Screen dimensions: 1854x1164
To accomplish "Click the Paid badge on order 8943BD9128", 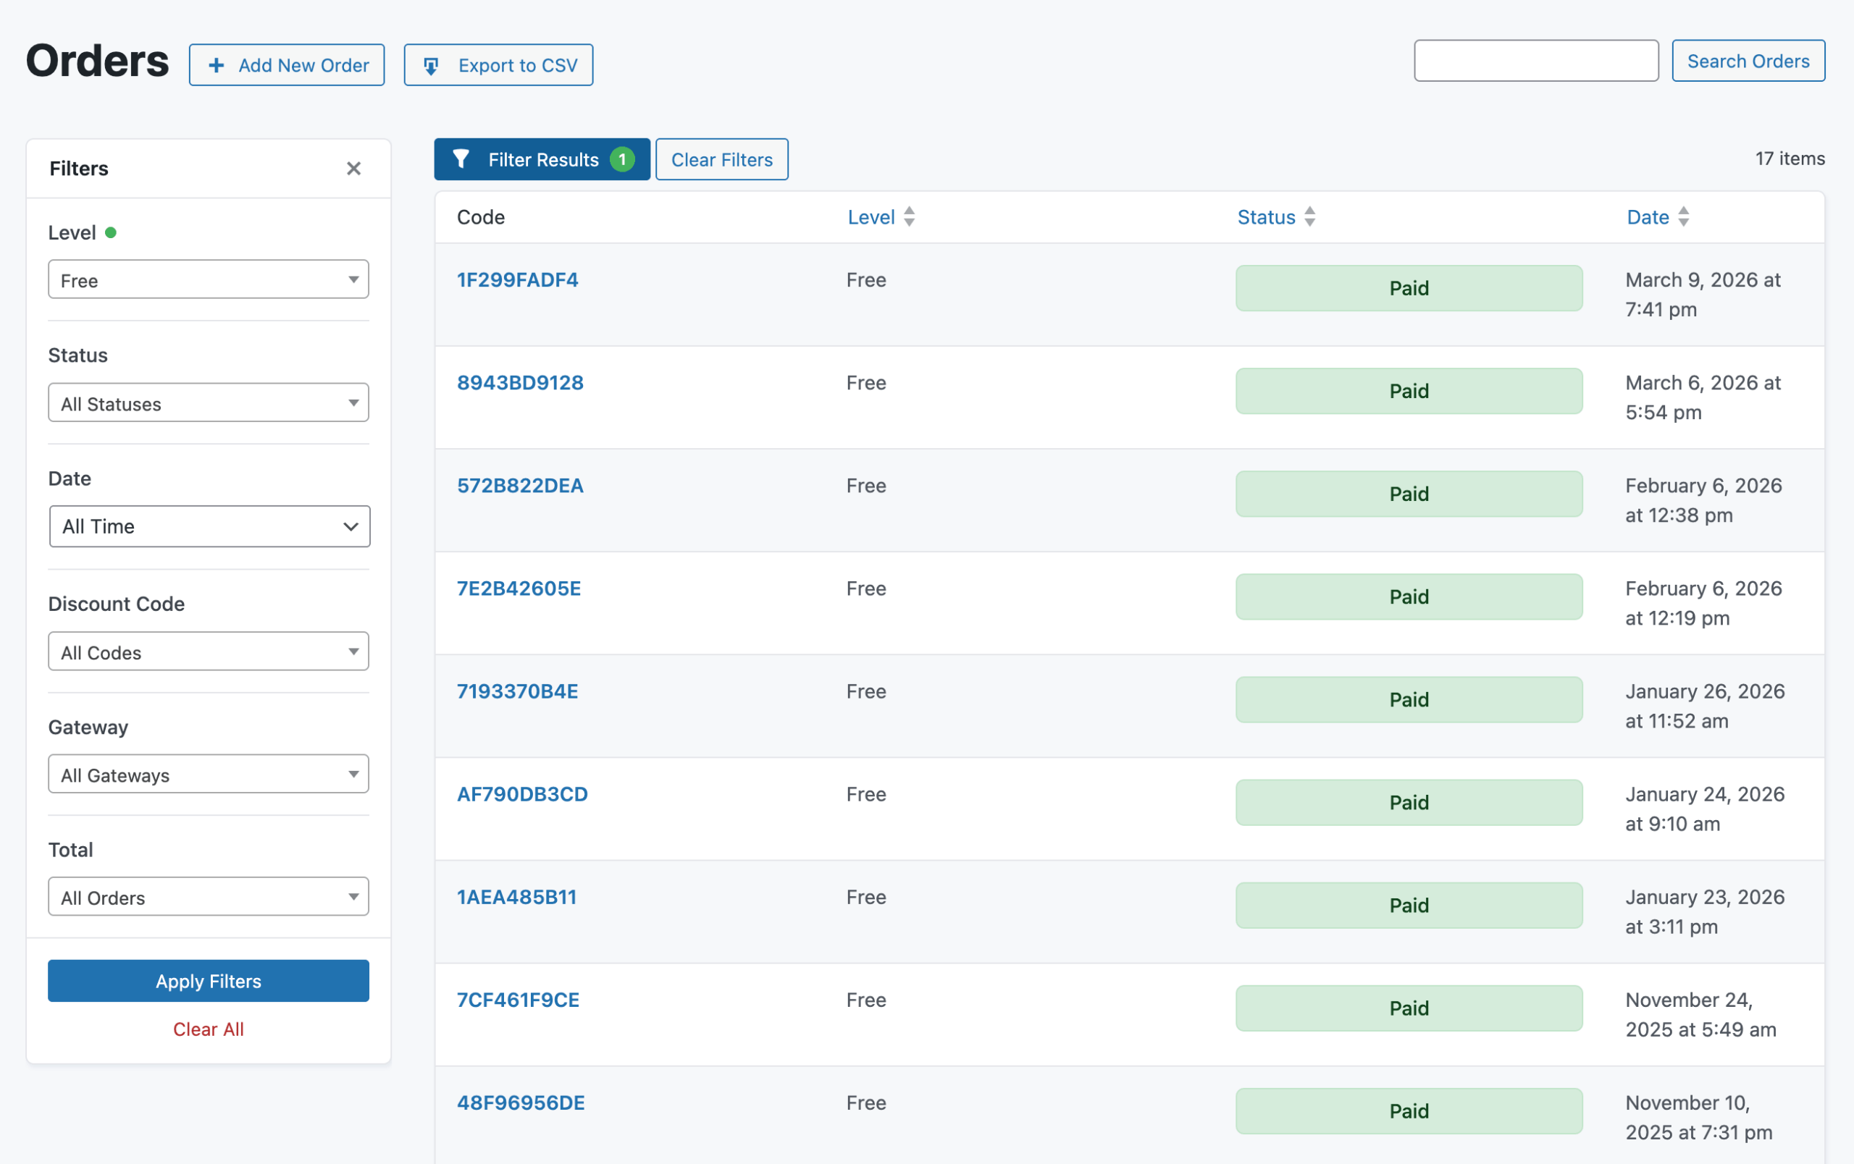I will tap(1408, 391).
